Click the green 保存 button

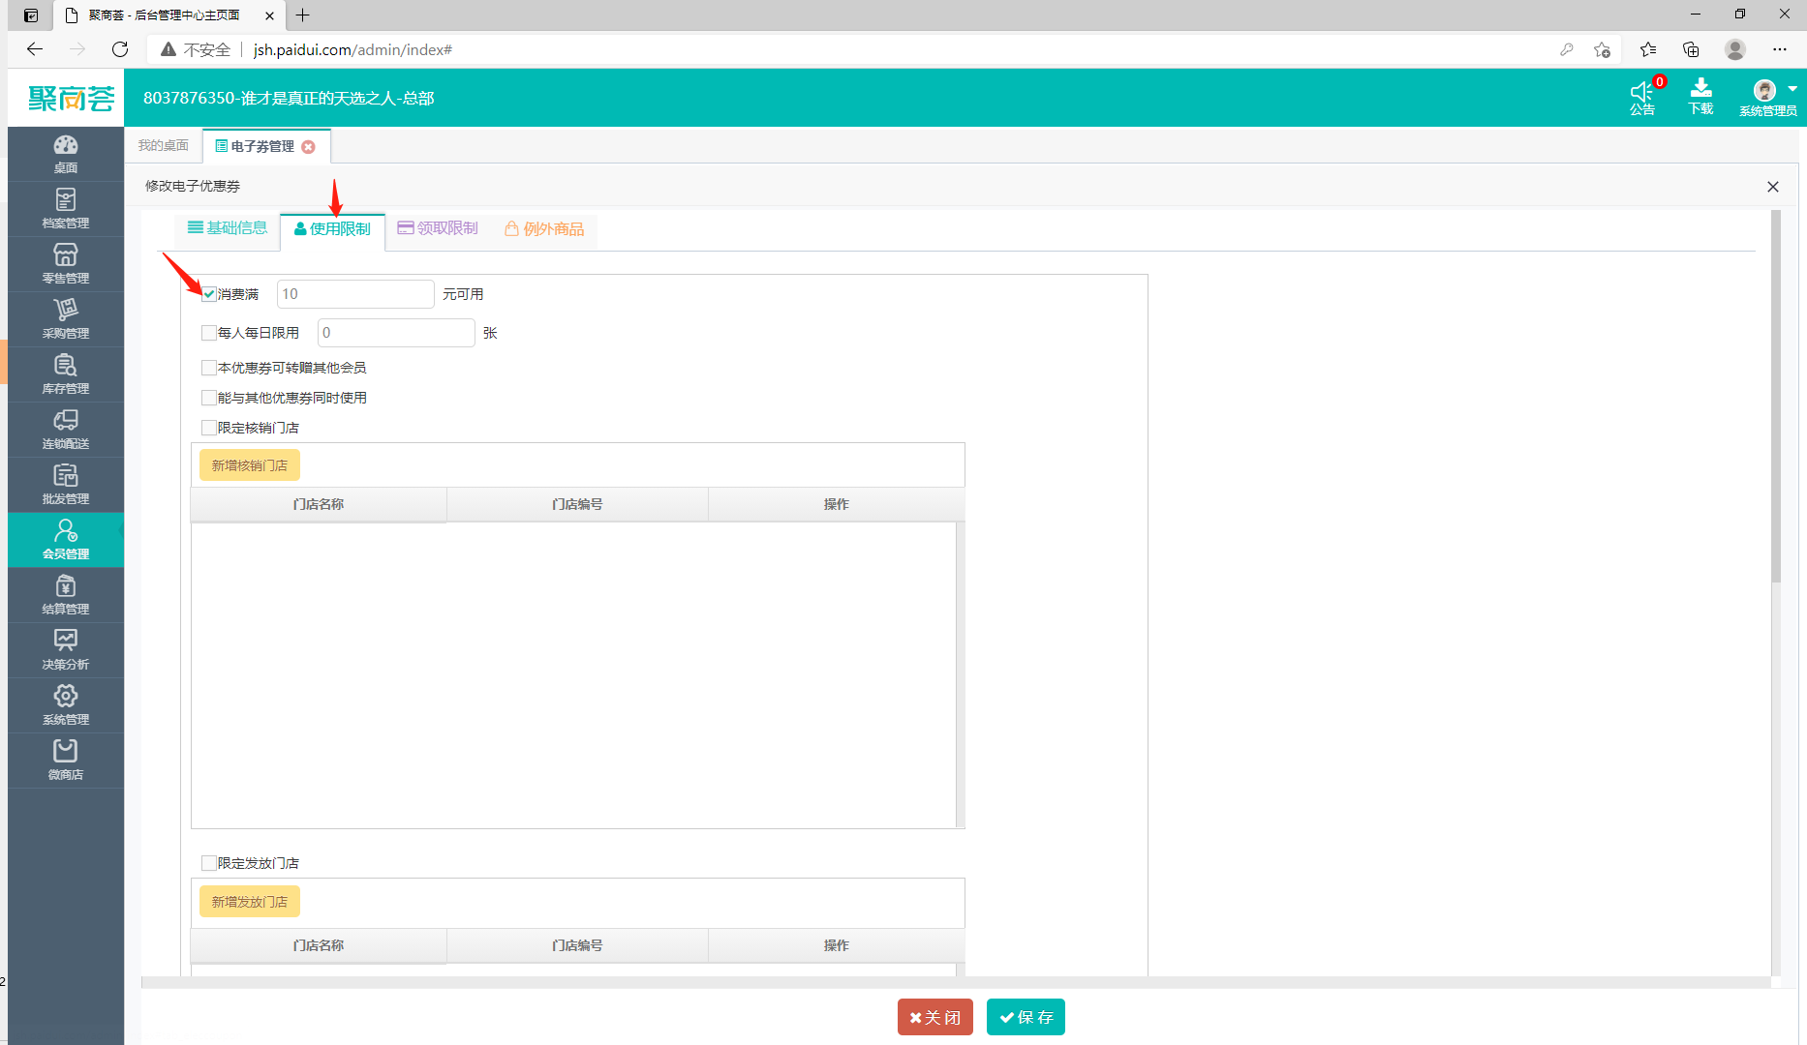point(1026,1017)
